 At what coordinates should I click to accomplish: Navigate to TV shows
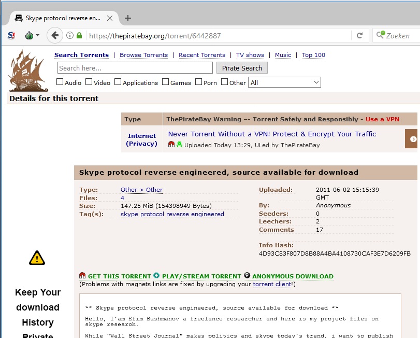(x=250, y=55)
